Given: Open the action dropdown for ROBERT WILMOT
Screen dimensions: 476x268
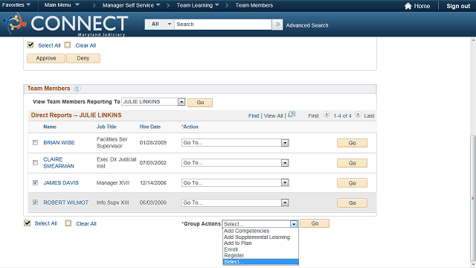Looking at the screenshot, I should click(x=235, y=202).
